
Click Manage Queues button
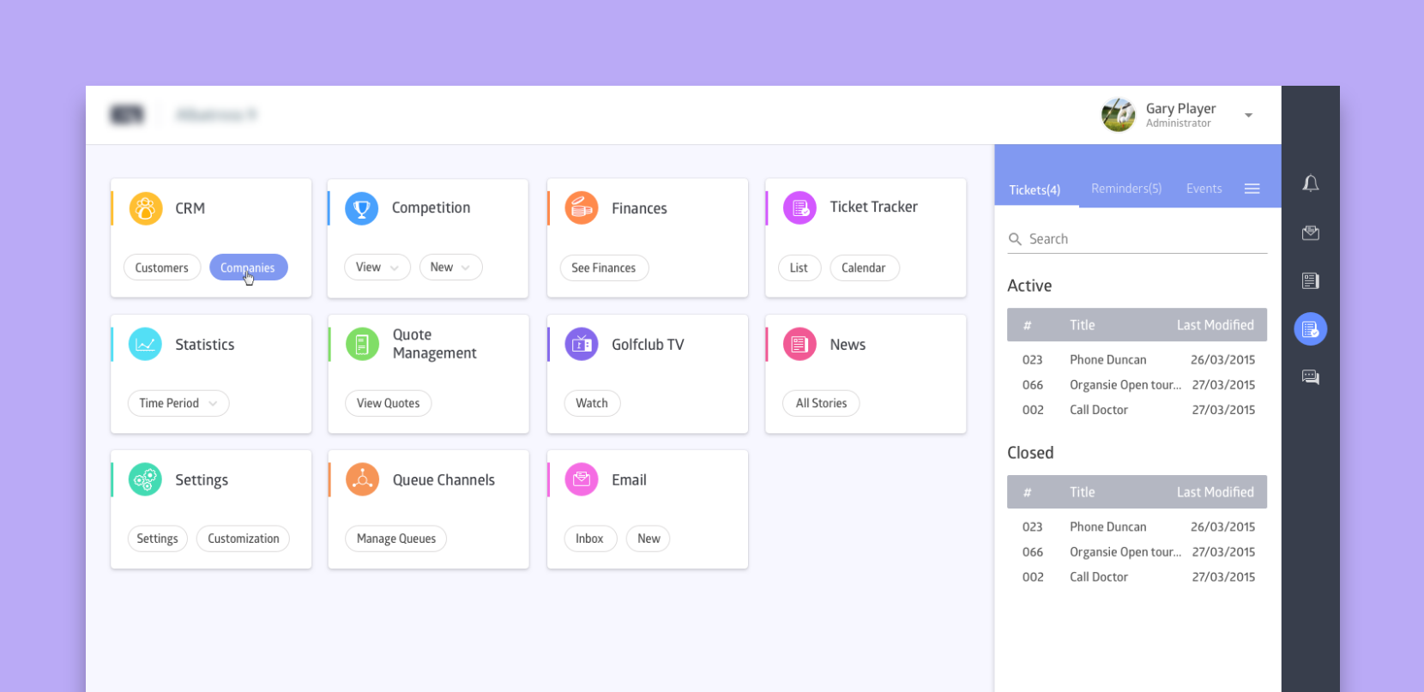(396, 539)
